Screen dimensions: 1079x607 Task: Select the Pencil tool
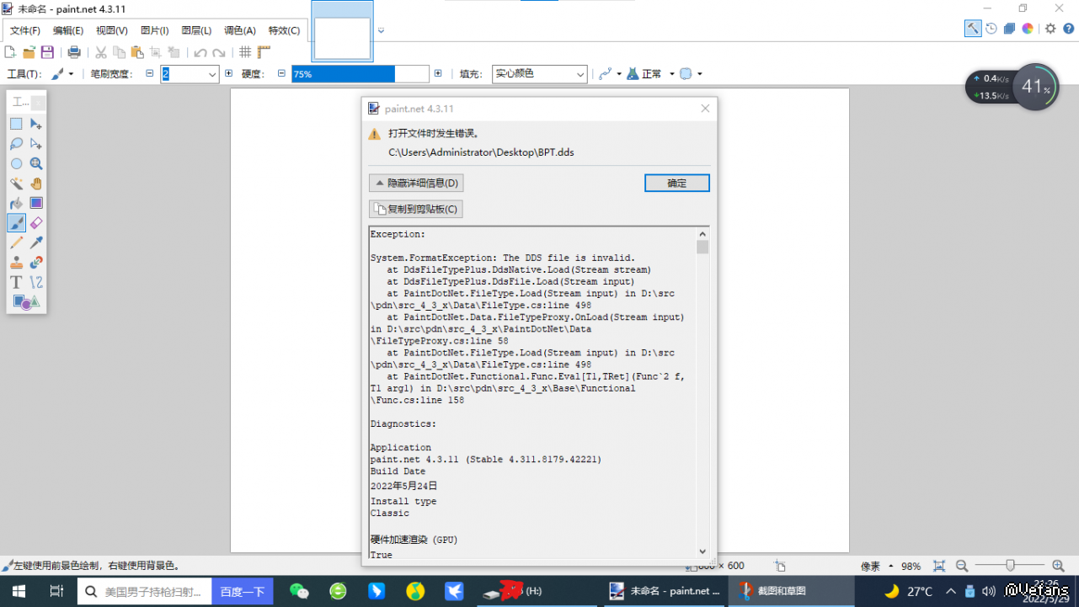(16, 242)
